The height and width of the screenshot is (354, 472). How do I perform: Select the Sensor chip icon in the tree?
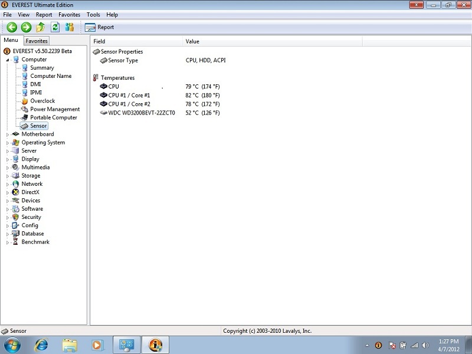(25, 126)
